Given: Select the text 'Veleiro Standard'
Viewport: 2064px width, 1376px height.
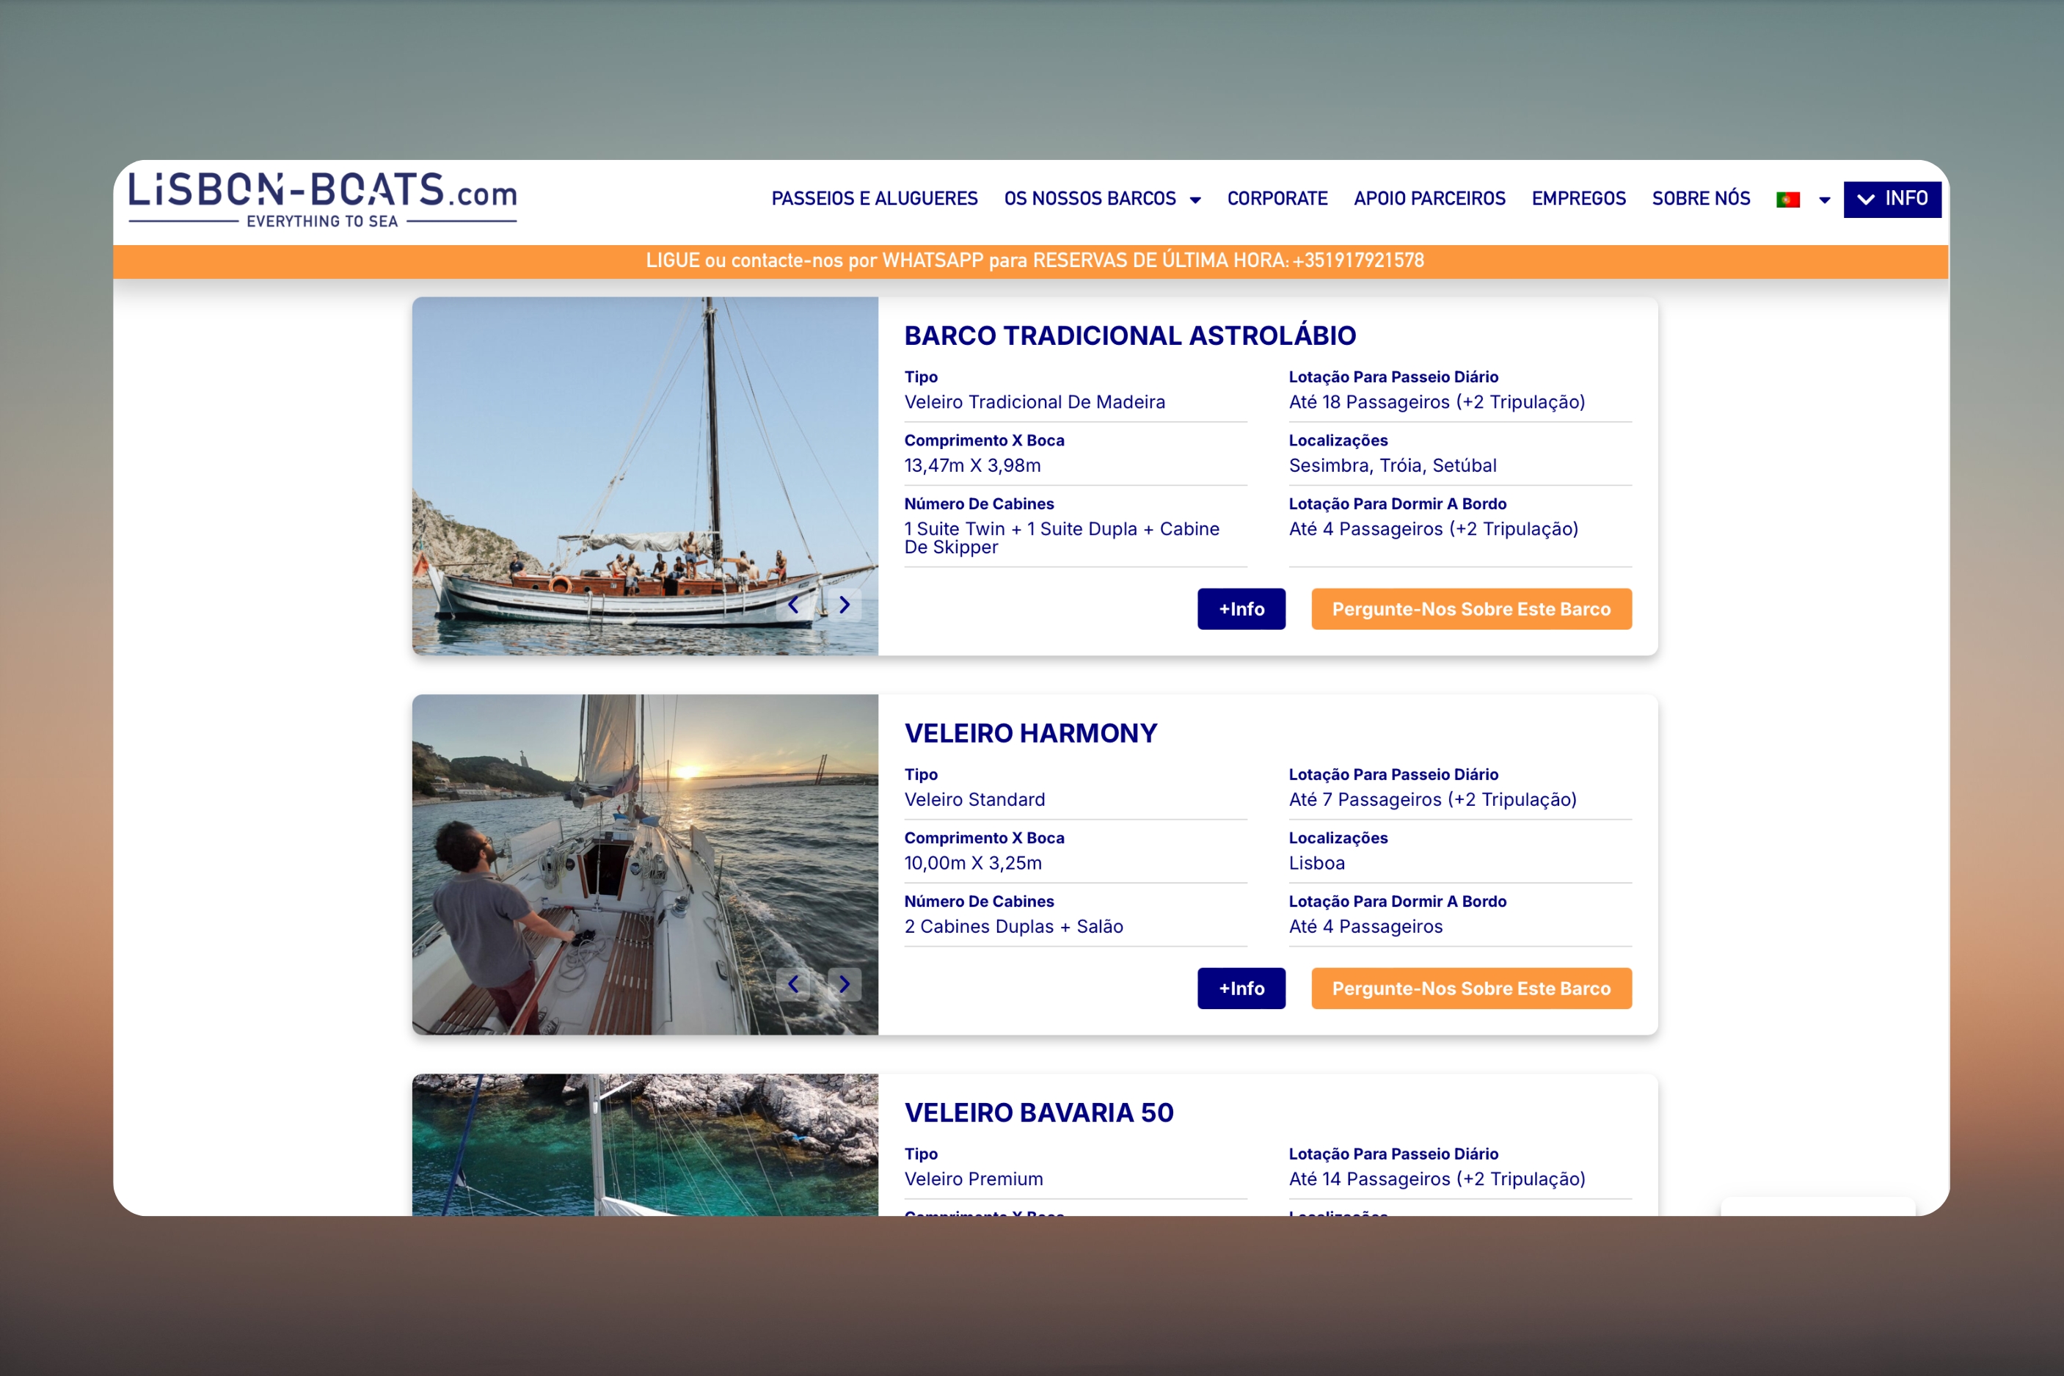Looking at the screenshot, I should (x=974, y=799).
